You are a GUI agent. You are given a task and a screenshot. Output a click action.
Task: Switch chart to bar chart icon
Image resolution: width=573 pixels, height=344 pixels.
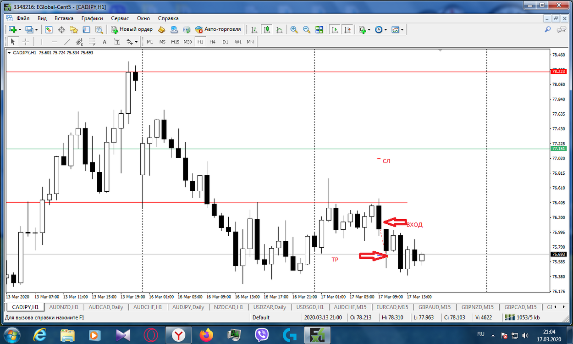coord(254,29)
